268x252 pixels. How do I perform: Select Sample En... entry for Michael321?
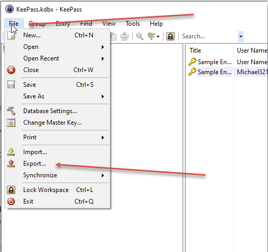215,72
